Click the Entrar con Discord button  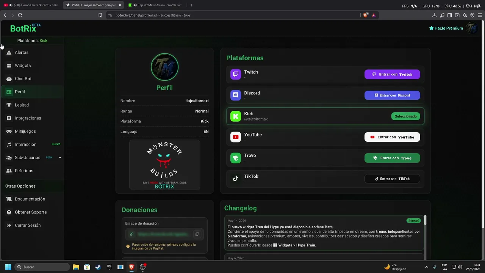392,95
